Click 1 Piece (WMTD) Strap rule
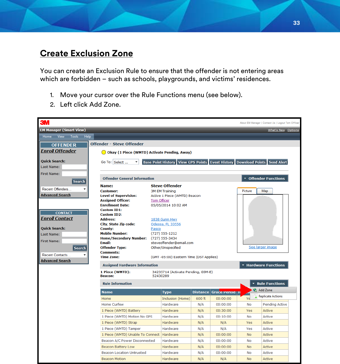Screen dimensions: 340x364 click(x=119, y=323)
